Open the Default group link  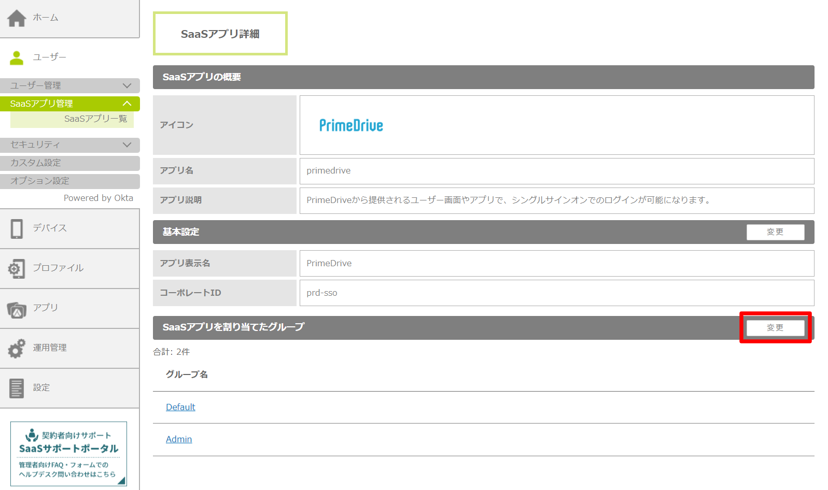(180, 407)
